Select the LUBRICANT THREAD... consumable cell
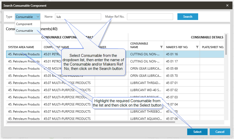Screen dimensions: 234x139 click(x=146, y=83)
